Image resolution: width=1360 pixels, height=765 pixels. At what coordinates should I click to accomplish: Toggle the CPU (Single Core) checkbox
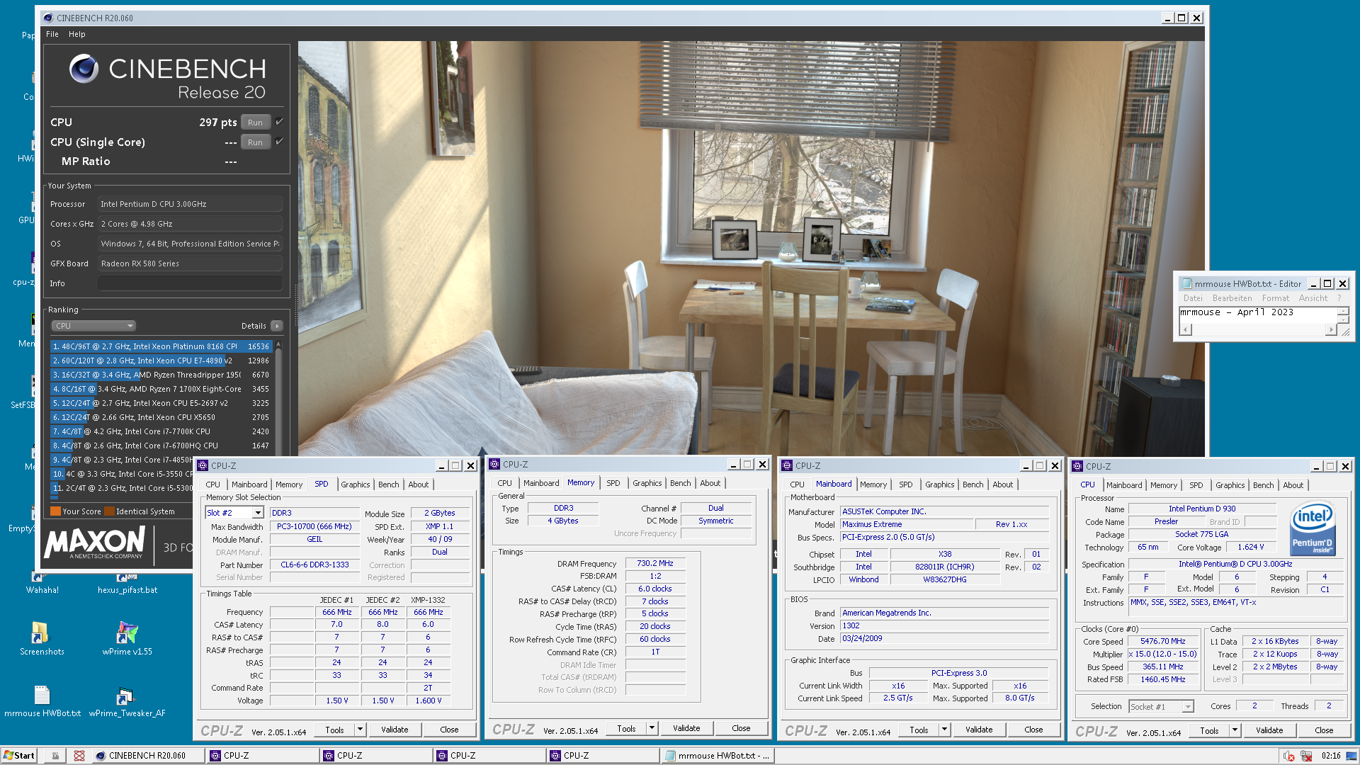click(x=280, y=142)
